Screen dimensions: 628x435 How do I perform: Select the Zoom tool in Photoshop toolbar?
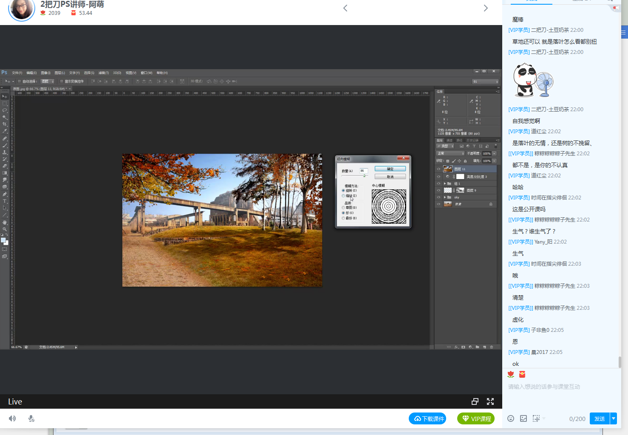pyautogui.click(x=5, y=229)
